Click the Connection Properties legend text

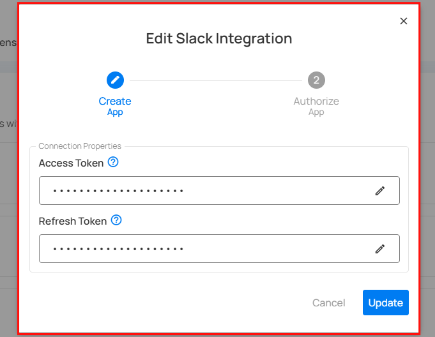[x=80, y=146]
